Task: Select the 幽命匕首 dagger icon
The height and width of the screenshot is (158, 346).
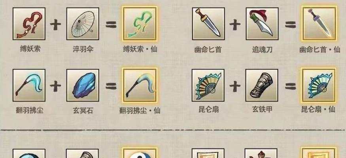Action: point(208,24)
